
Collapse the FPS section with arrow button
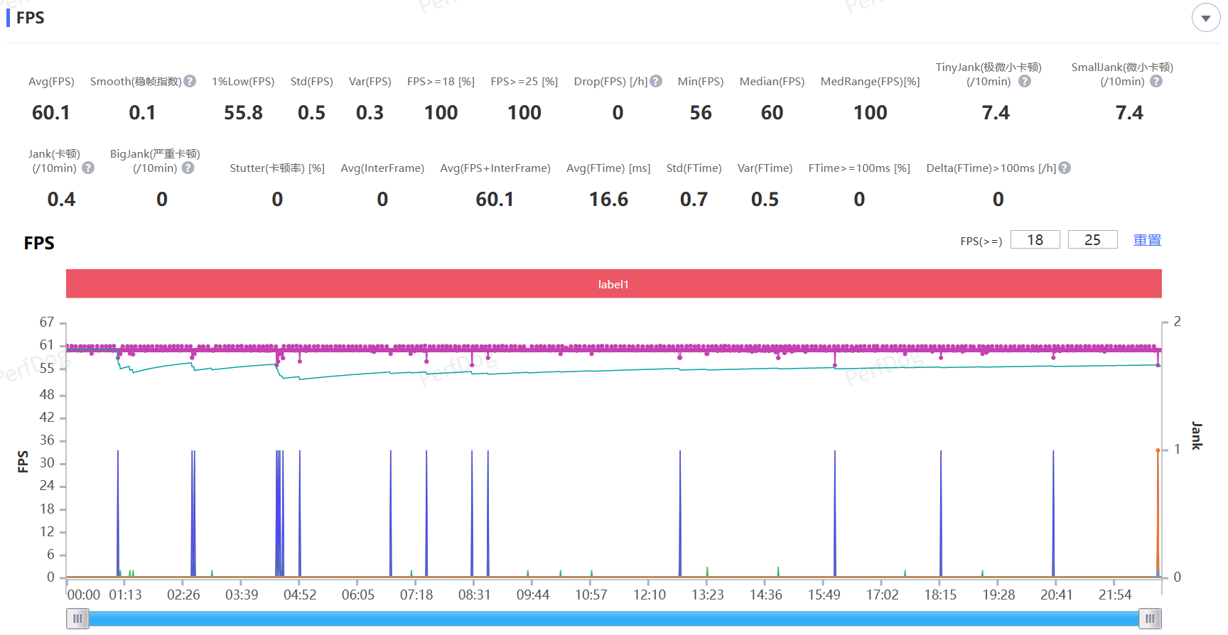click(x=1205, y=18)
